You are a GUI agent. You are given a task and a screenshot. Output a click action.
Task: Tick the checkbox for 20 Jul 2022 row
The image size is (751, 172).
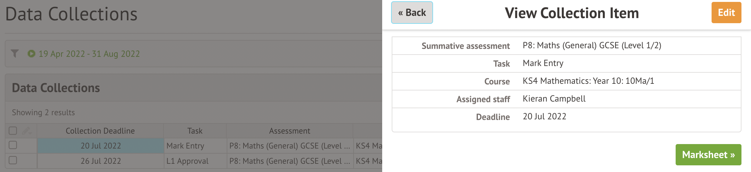point(13,145)
